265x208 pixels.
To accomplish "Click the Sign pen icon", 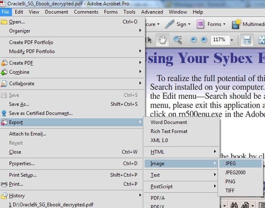I will tap(170, 24).
